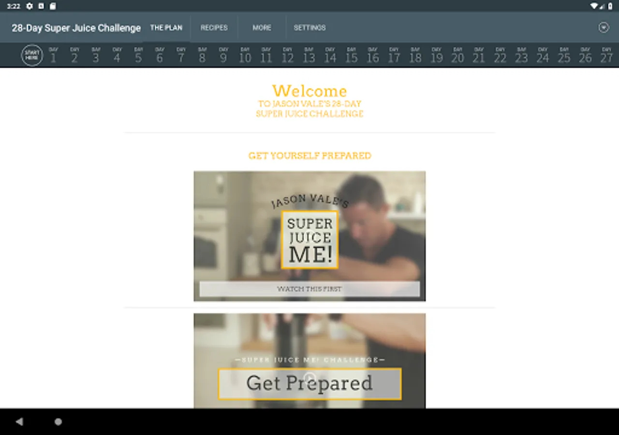This screenshot has width=619, height=435.
Task: Open Day 4 of the plan
Action: (117, 55)
